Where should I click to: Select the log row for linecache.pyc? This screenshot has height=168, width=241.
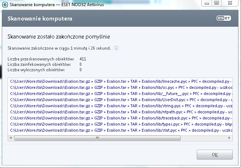pyautogui.click(x=120, y=81)
